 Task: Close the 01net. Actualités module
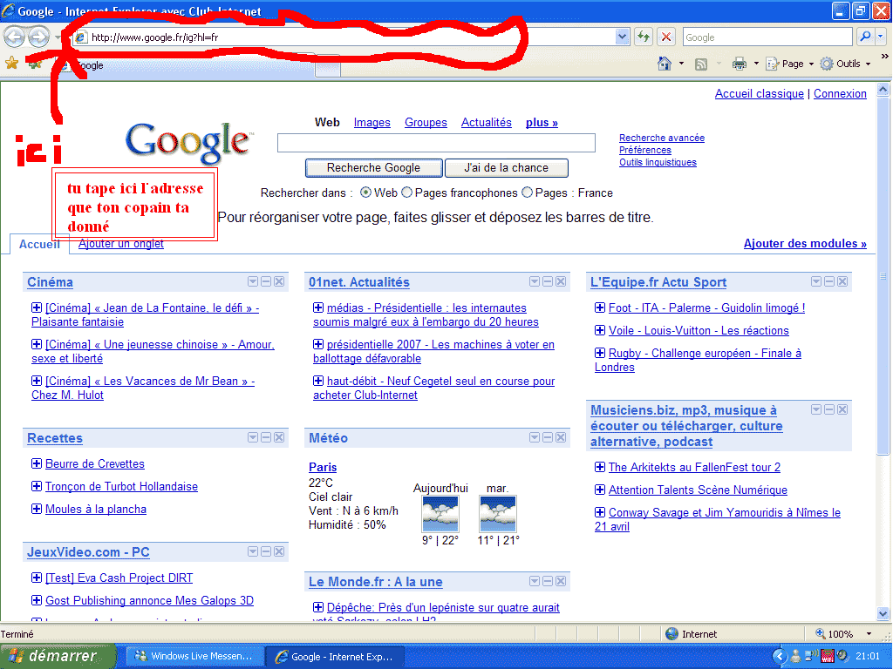[x=561, y=281]
